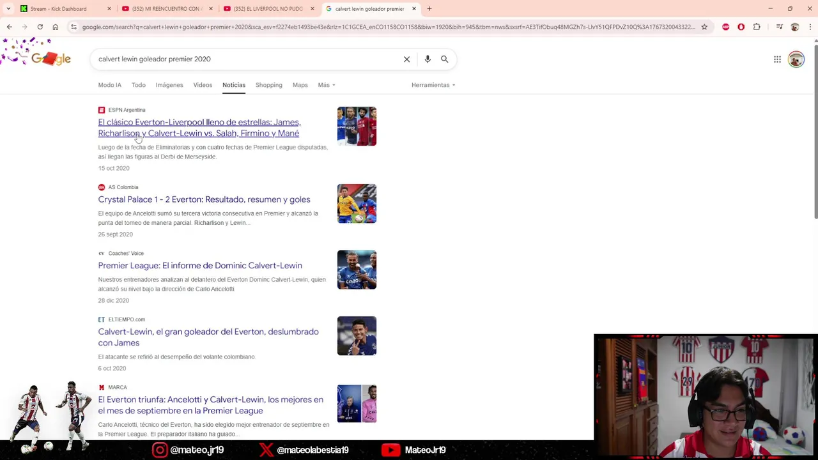Open new browser tab
This screenshot has height=460, width=818.
(429, 9)
